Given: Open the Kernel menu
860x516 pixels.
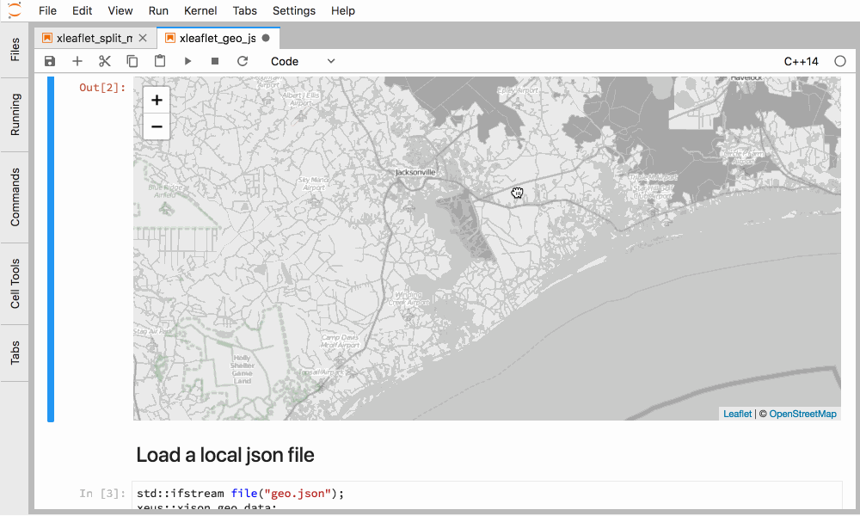Looking at the screenshot, I should (x=200, y=10).
